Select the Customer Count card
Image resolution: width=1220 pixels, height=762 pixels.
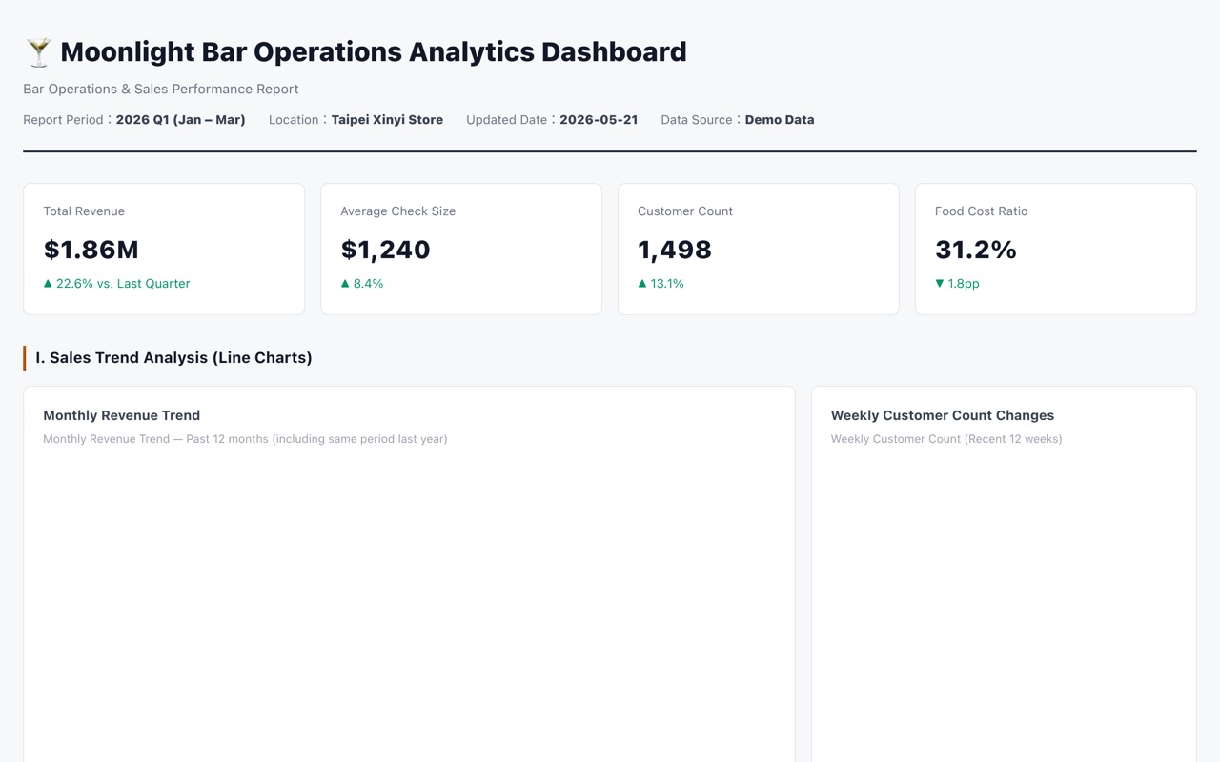759,250
